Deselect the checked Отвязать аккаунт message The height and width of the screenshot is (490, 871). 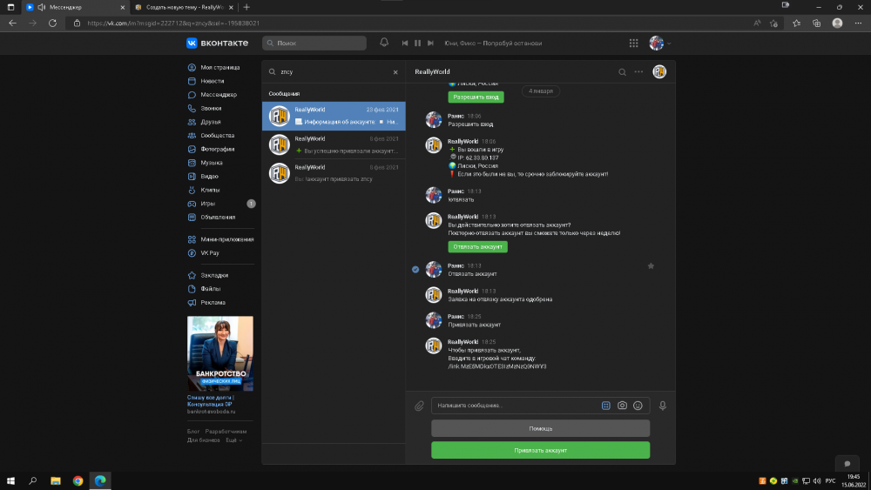coord(415,269)
